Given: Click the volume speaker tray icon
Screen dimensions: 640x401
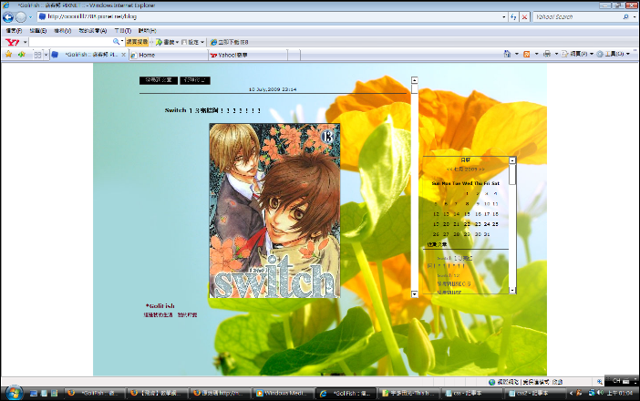Looking at the screenshot, I should tap(600, 393).
